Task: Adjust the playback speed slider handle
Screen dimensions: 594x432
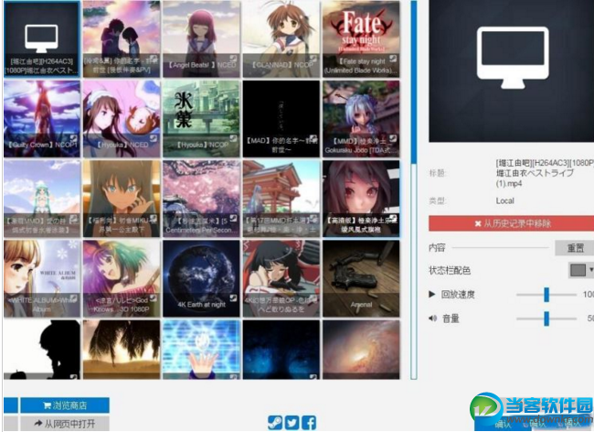Action: [546, 295]
